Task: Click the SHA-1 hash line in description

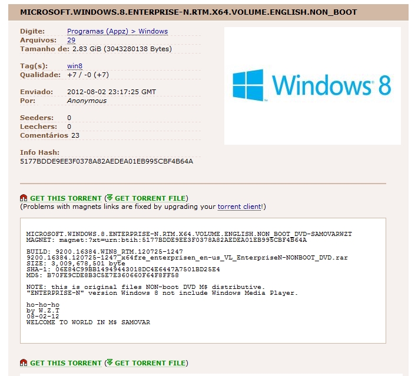Action: click(123, 269)
